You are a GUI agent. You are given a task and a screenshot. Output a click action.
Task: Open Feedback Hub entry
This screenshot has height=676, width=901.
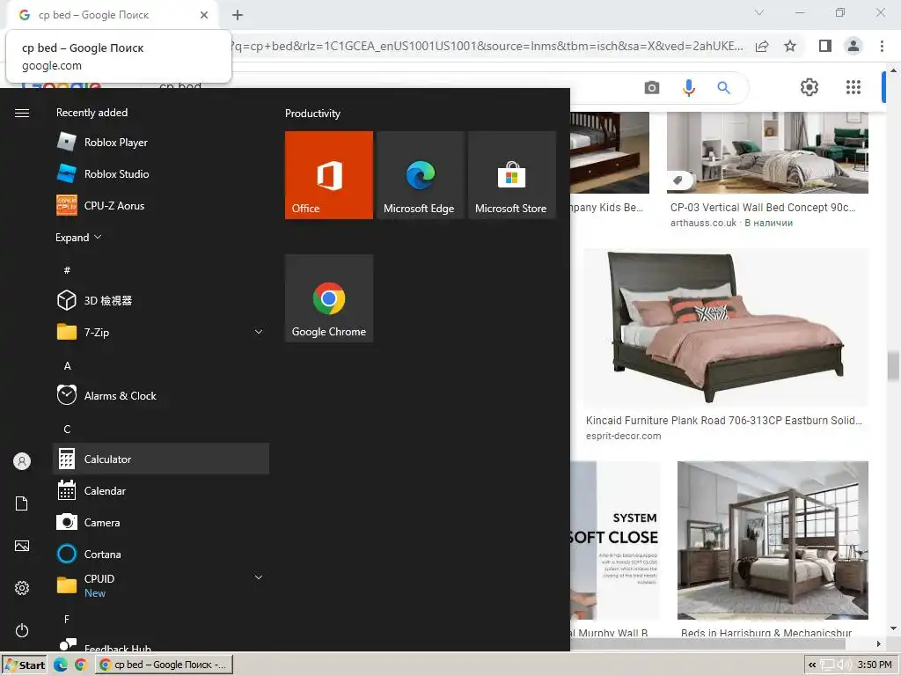tap(161, 645)
